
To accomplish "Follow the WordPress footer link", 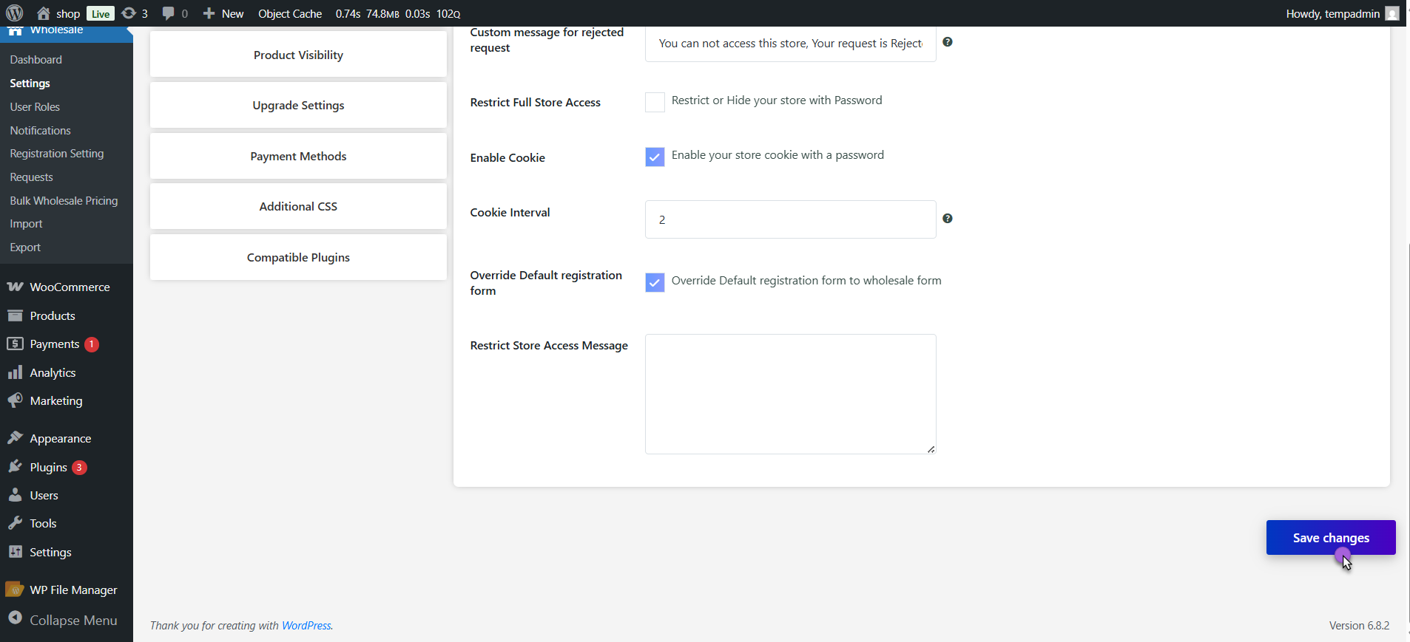I will 306,626.
